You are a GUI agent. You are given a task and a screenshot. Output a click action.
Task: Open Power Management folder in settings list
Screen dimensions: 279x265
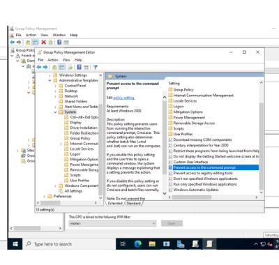(x=189, y=118)
